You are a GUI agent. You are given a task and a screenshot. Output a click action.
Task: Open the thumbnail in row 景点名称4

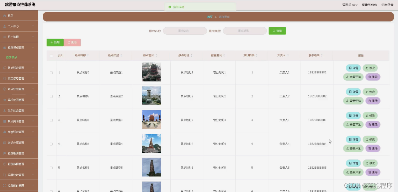point(152,143)
